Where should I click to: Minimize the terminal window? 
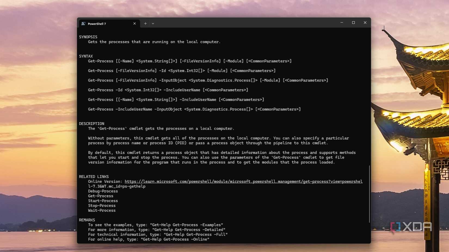click(342, 23)
